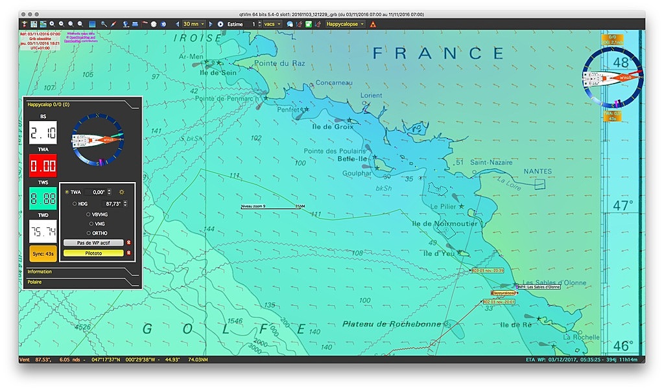Viewport: 664px width, 390px height.
Task: Click the red X beside Pas de WP actif
Action: (x=129, y=243)
